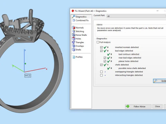
Task: Click the 'possible noise shells detected' text
Action: tap(132, 68)
